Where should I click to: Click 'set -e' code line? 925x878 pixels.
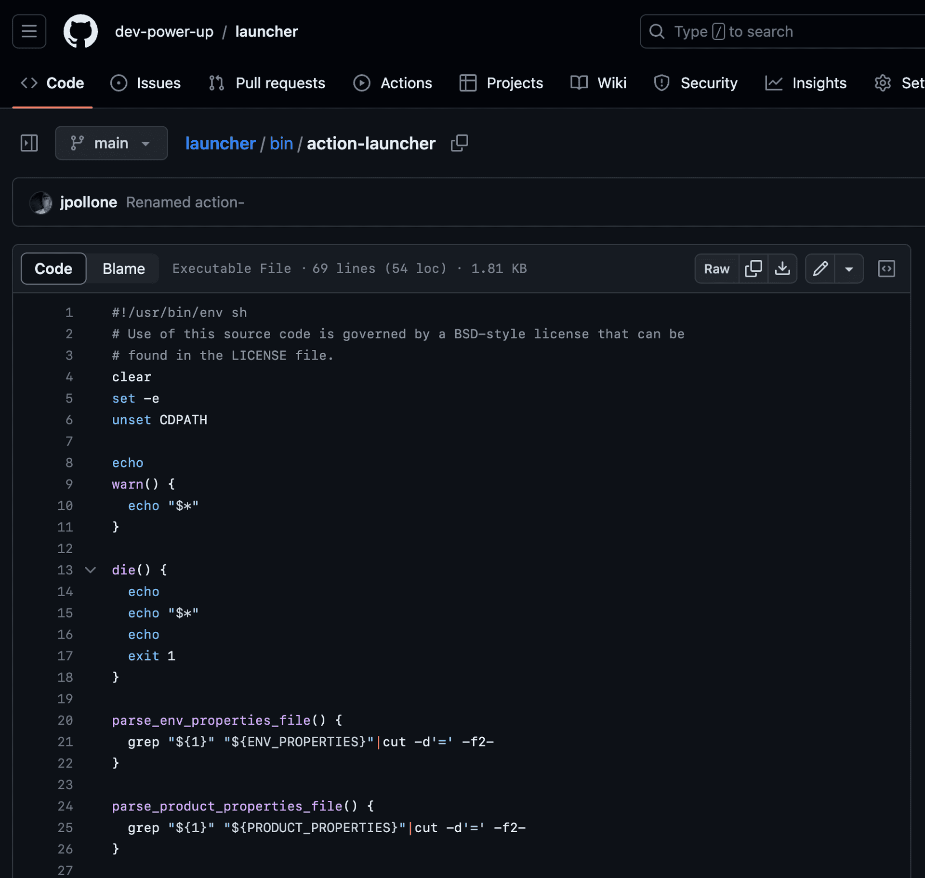135,399
